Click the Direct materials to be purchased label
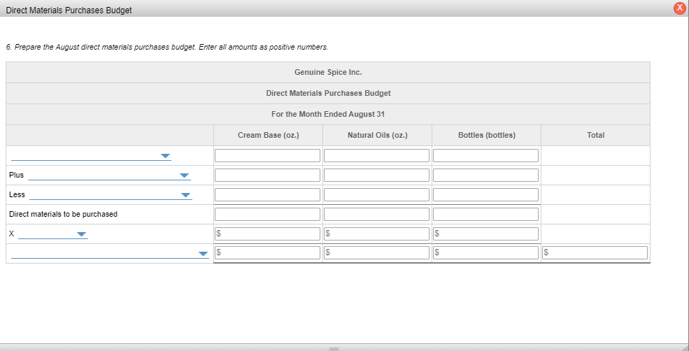The height and width of the screenshot is (351, 689). [x=63, y=215]
